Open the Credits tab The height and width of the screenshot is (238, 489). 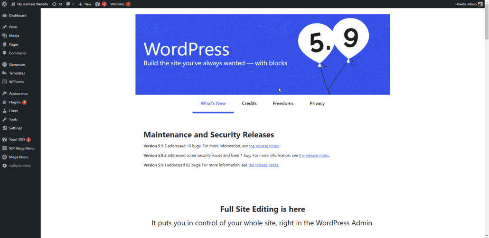click(x=249, y=104)
